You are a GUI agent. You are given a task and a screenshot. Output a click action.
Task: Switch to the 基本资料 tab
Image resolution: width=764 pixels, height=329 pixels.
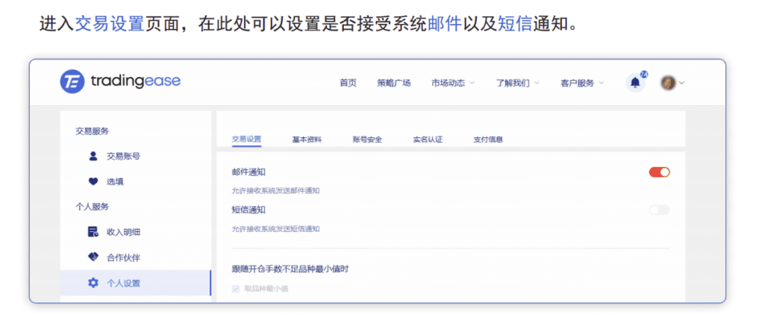[307, 139]
